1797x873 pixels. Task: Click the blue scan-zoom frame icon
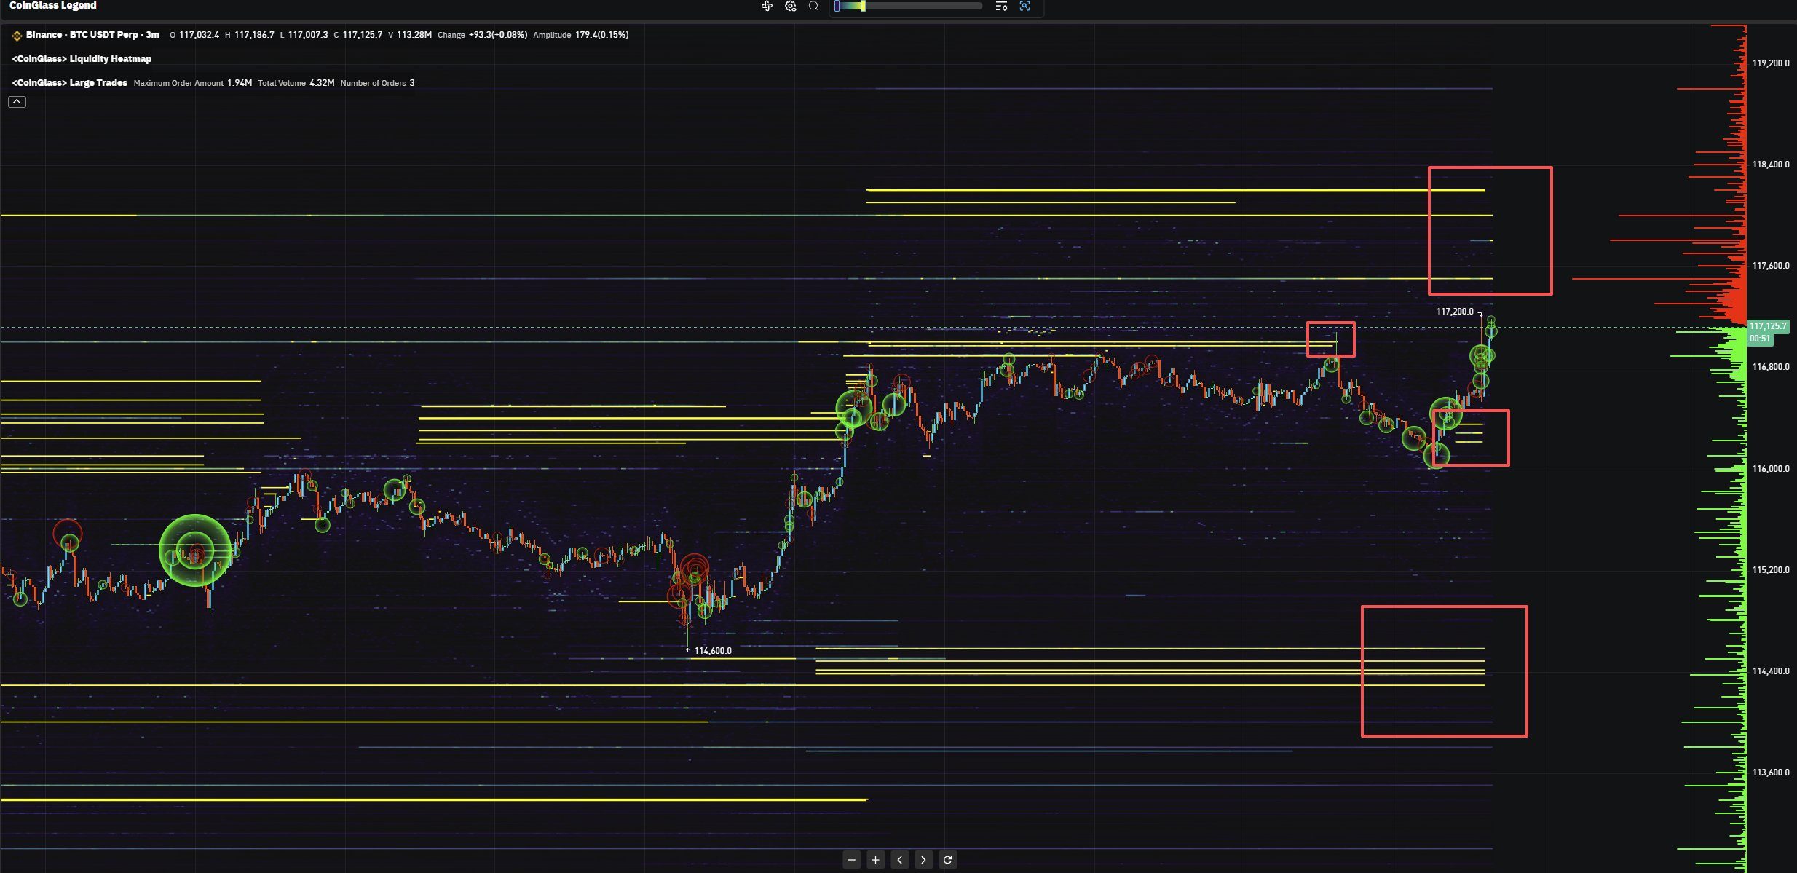pyautogui.click(x=1024, y=6)
